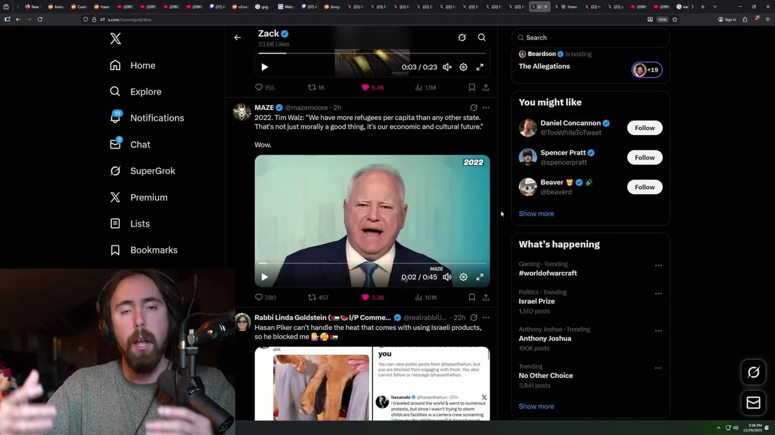The width and height of the screenshot is (775, 435).
Task: Play the Tim Walz video
Action: click(265, 277)
